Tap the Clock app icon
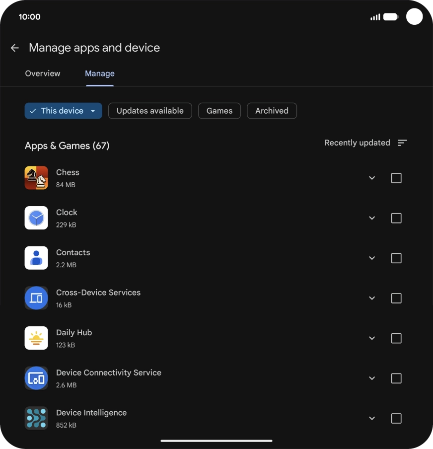433x449 pixels. coord(36,218)
